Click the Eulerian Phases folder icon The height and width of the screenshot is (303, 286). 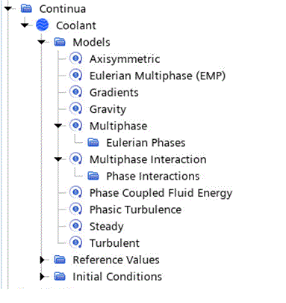(93, 142)
